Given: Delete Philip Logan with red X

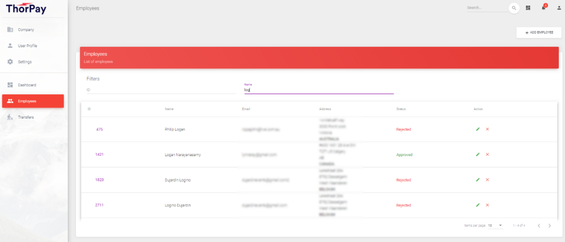Looking at the screenshot, I should coord(487,129).
